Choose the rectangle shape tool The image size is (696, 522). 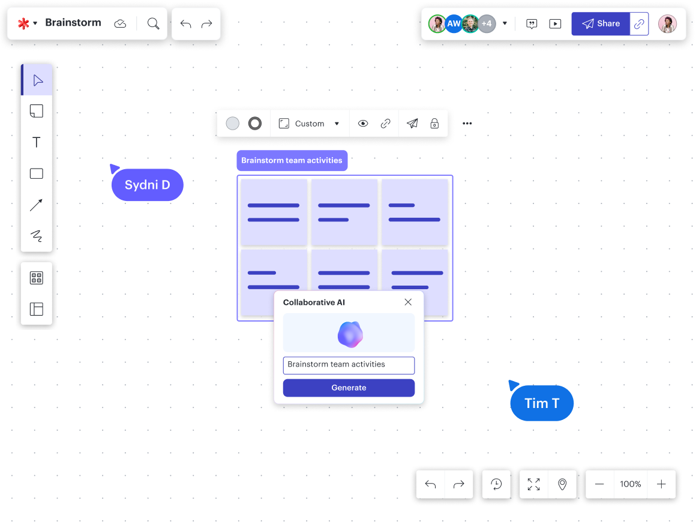click(x=37, y=174)
